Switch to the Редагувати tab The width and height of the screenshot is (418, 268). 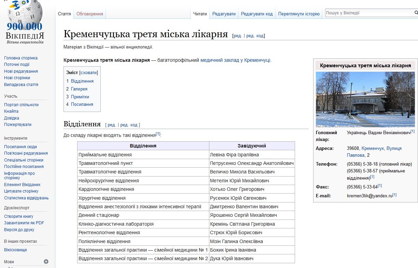tap(224, 14)
